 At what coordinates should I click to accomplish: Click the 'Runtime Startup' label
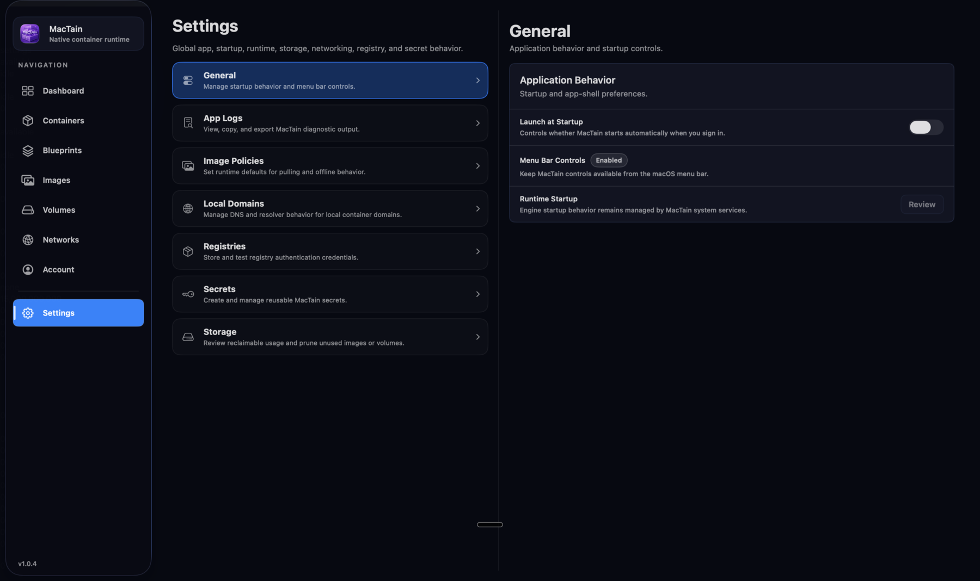548,199
